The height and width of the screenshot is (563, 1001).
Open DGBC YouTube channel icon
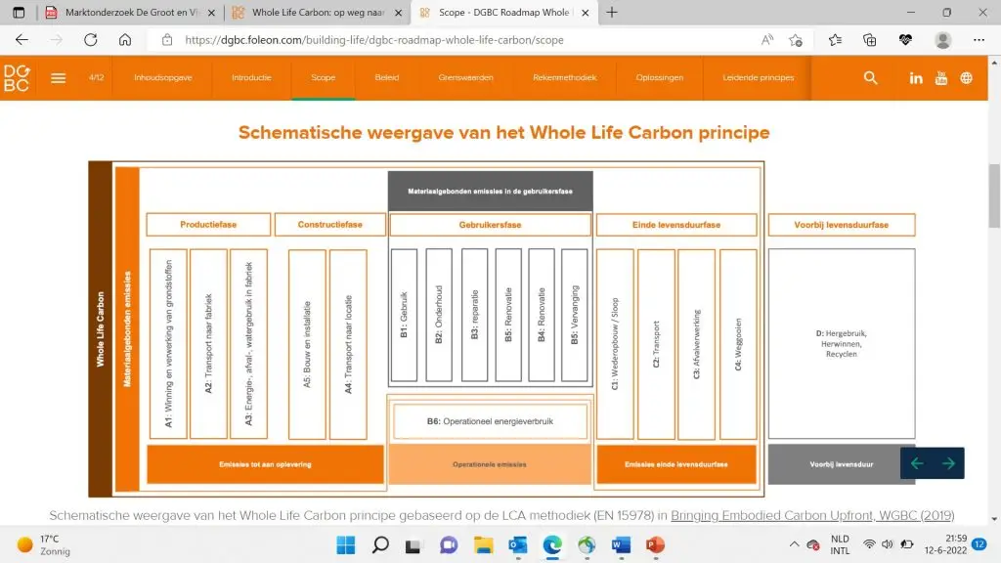point(941,78)
